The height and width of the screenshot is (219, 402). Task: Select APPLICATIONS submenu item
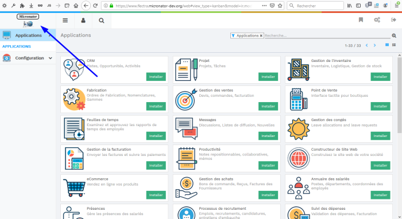17,46
